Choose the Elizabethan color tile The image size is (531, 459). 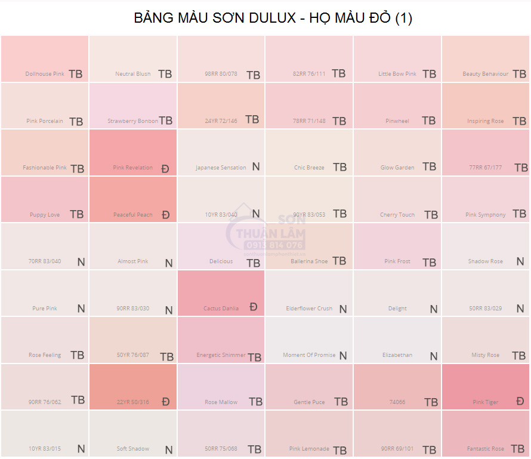[x=397, y=340]
